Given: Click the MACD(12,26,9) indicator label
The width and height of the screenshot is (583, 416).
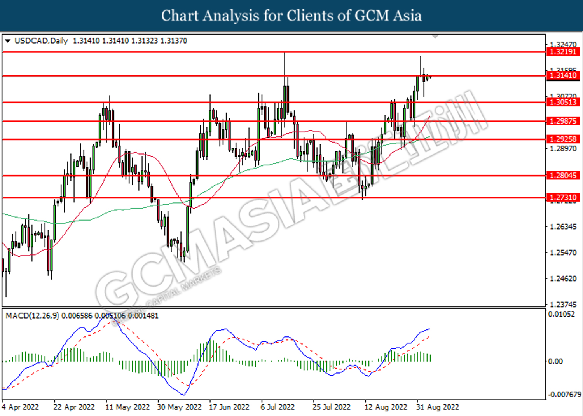Looking at the screenshot, I should coord(33,316).
